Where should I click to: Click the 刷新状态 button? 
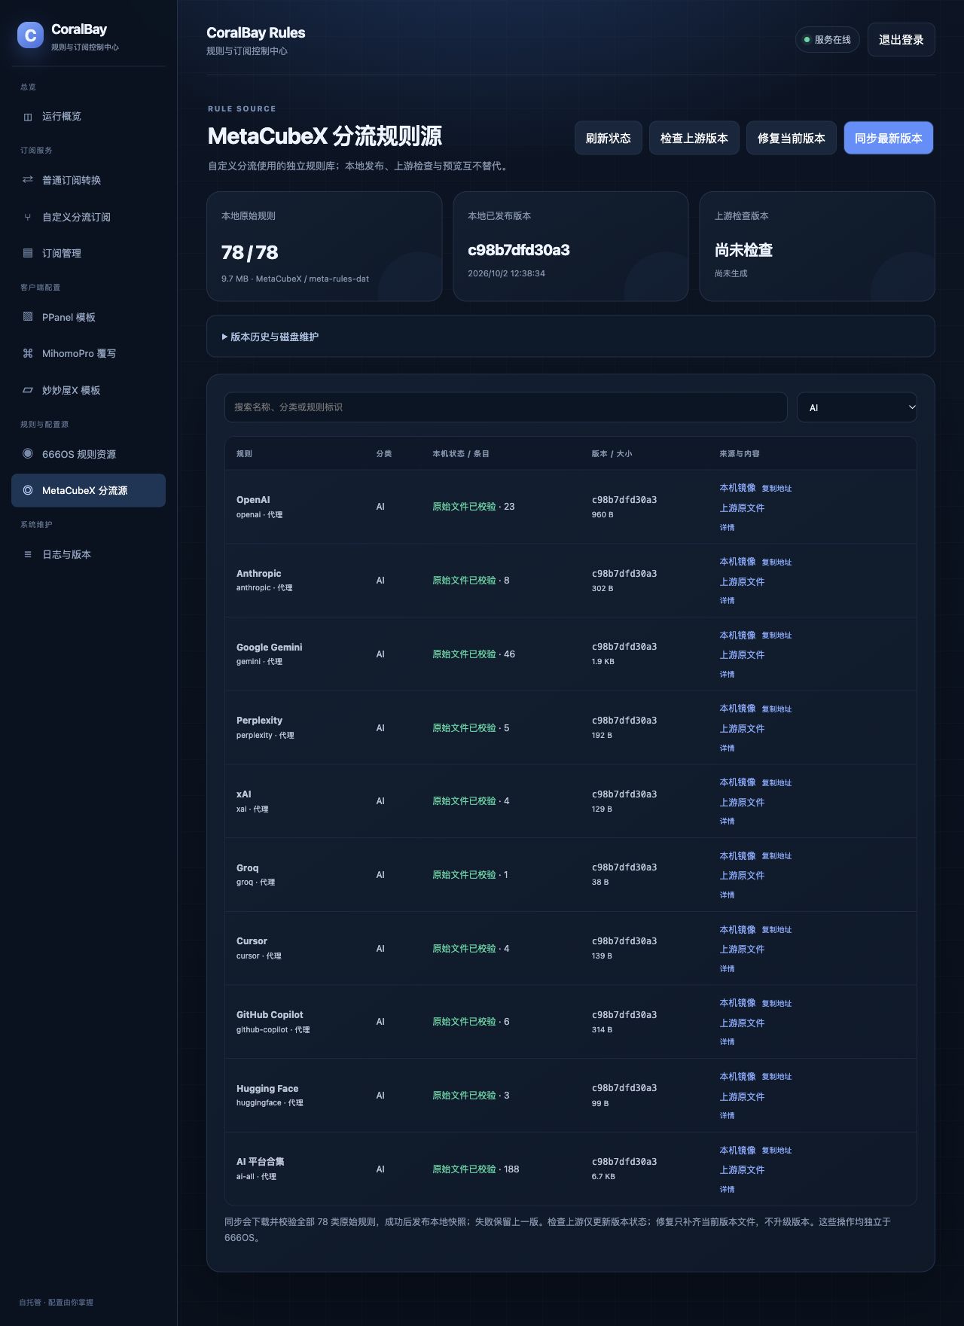[x=609, y=138]
